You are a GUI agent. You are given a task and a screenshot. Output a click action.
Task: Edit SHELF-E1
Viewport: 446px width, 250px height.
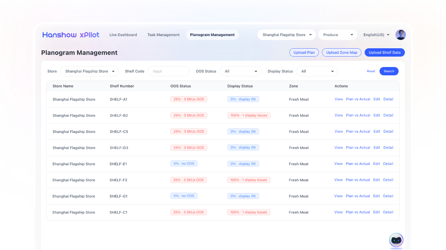click(x=377, y=164)
